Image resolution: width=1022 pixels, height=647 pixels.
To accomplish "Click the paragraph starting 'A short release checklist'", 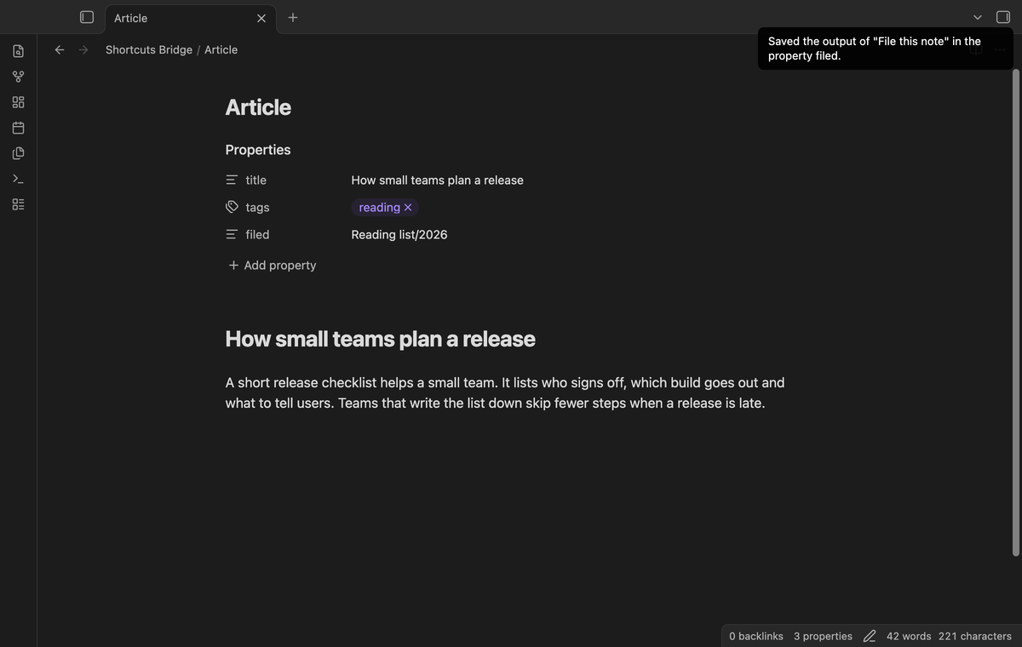I will point(505,393).
